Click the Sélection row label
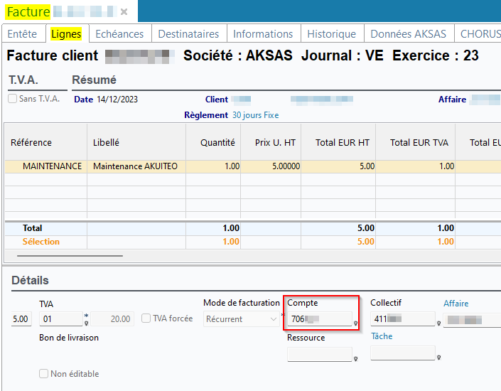This screenshot has width=501, height=391. pos(41,242)
